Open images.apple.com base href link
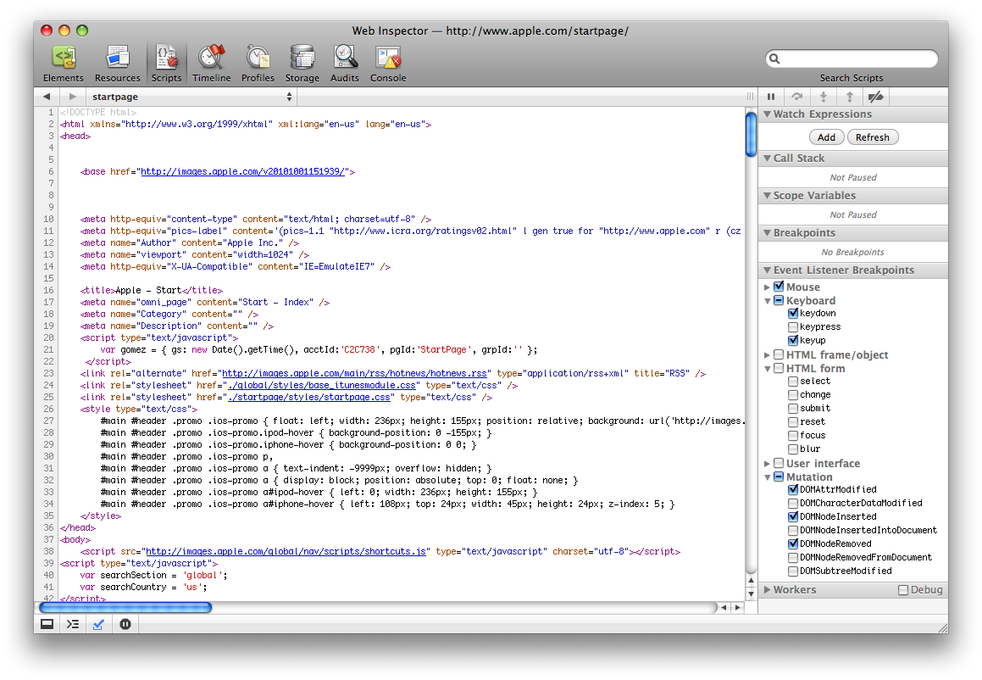The height and width of the screenshot is (680, 982). point(243,171)
